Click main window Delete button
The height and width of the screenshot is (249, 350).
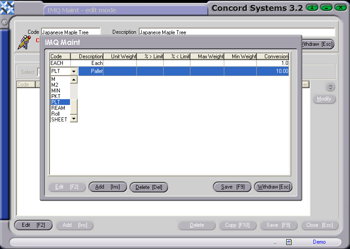(197, 225)
